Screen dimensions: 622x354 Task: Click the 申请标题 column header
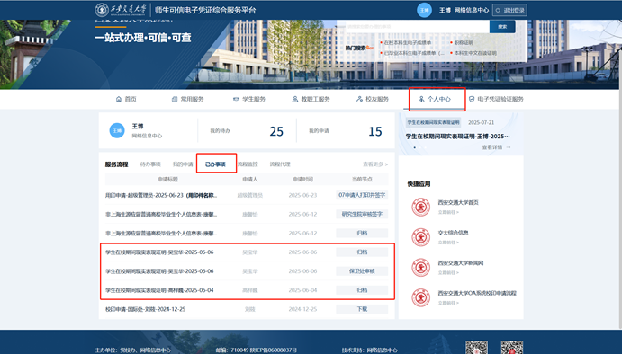click(167, 180)
